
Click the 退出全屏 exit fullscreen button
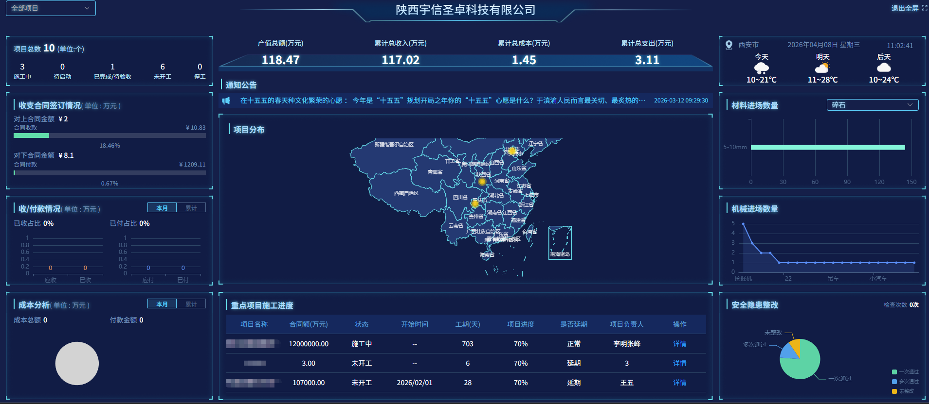tap(905, 8)
